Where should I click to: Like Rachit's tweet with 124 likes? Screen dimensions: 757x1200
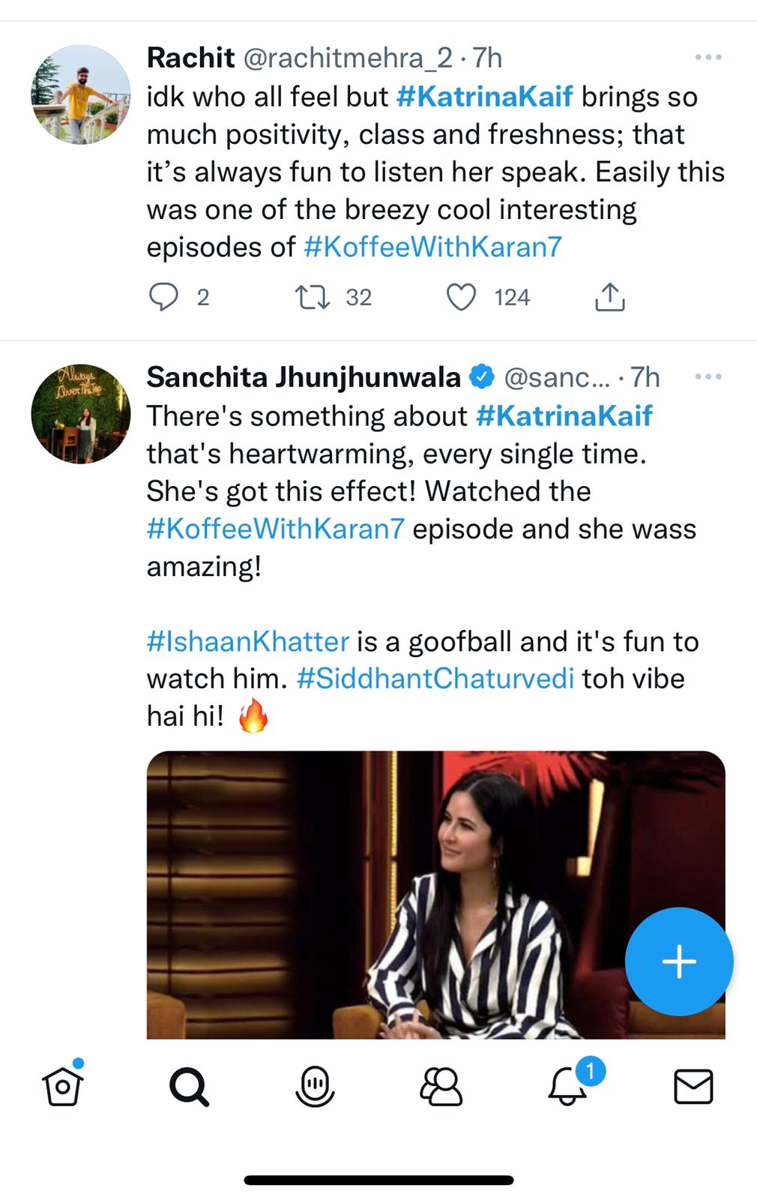click(461, 297)
